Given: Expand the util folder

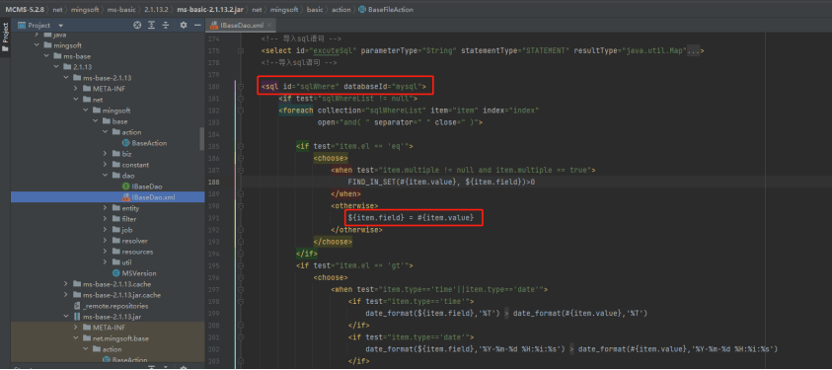Looking at the screenshot, I should point(105,262).
